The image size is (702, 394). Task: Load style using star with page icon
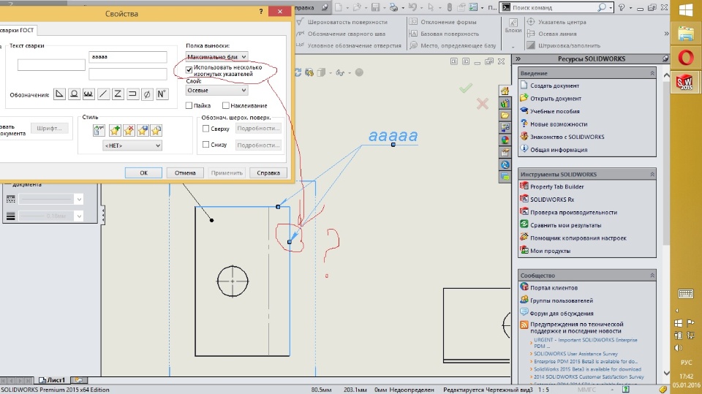156,130
